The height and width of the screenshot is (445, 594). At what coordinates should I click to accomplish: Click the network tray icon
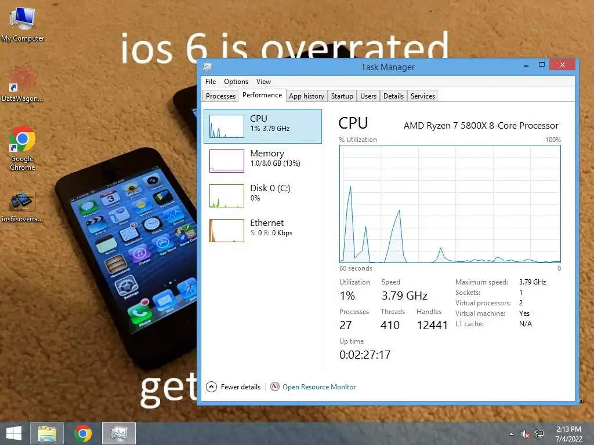(x=539, y=434)
